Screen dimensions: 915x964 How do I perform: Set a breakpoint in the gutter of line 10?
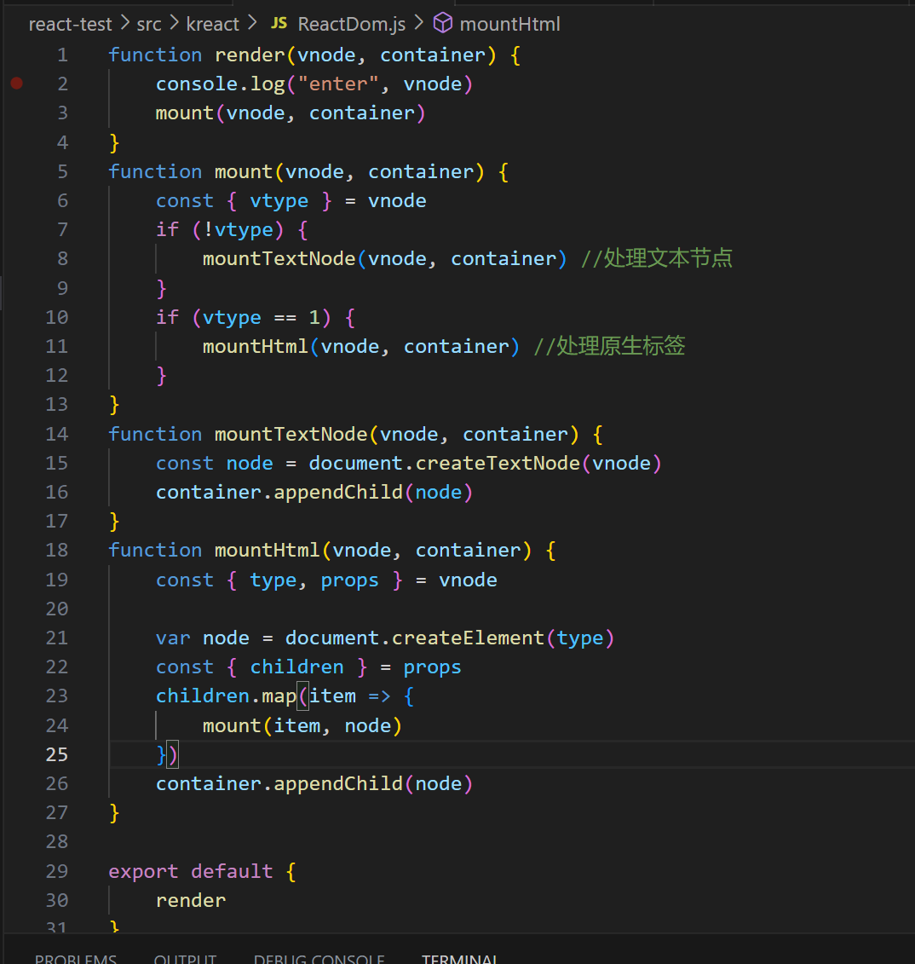[16, 316]
